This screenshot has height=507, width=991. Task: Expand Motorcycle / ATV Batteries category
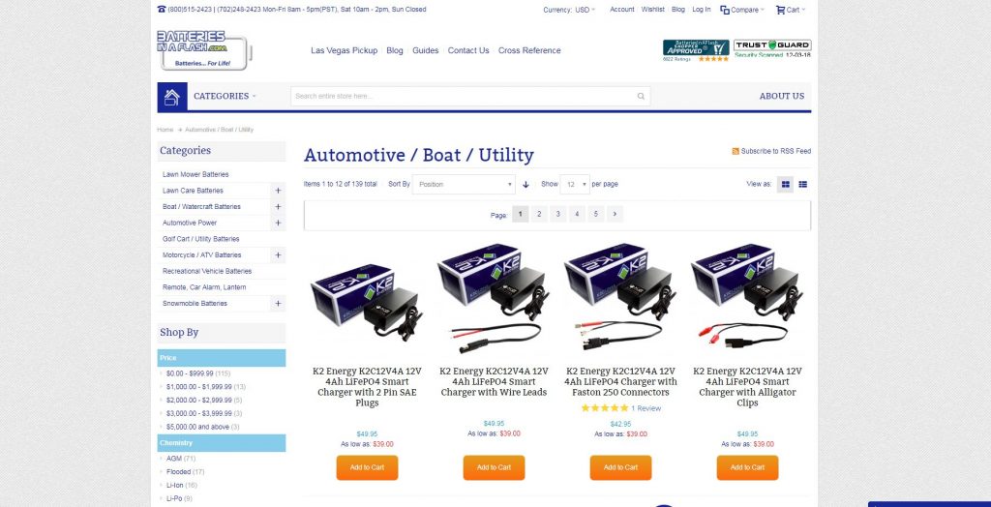tap(278, 254)
